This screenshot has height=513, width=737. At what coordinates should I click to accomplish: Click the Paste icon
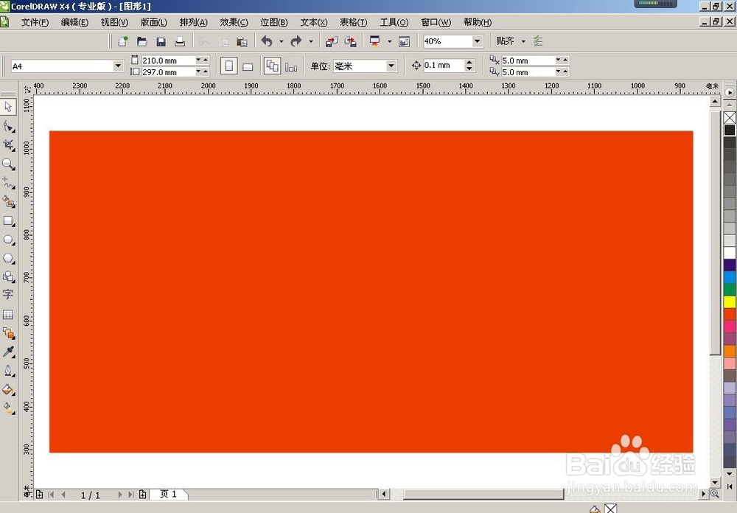(242, 41)
